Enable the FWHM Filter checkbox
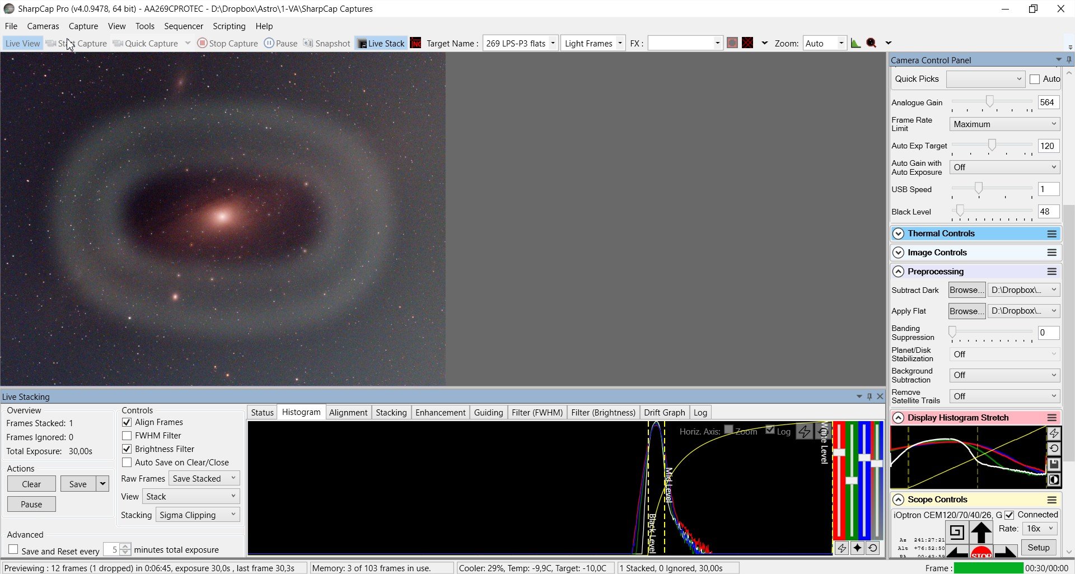Viewport: 1075px width, 574px height. (127, 436)
